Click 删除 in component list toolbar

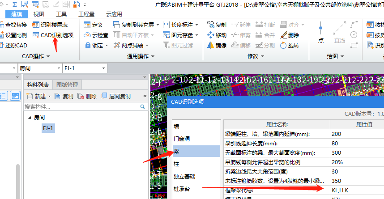pyautogui.click(x=87, y=97)
